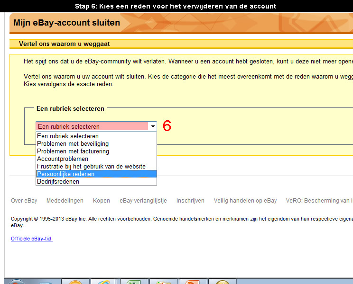Viewport: 353px width, 284px height.
Task: Open Internet Explorer from the taskbar
Action: [103, 282]
